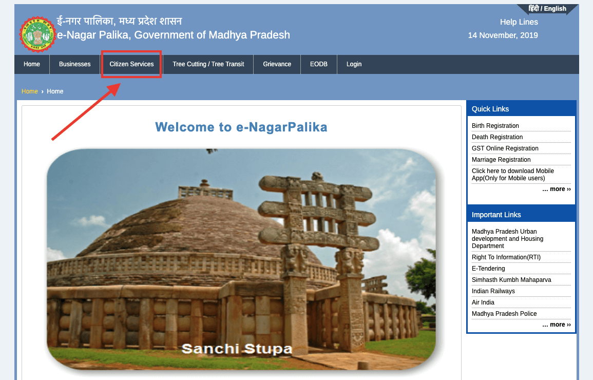Go to the Grievance menu

point(277,64)
